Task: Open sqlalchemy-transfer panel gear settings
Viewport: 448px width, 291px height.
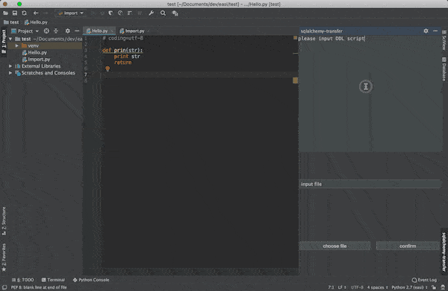Action: (x=426, y=31)
